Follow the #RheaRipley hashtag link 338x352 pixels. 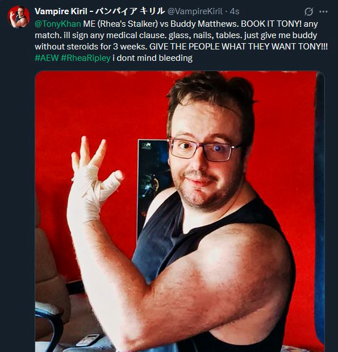coord(86,58)
